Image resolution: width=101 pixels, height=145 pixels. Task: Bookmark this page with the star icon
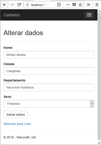click(x=80, y=5)
